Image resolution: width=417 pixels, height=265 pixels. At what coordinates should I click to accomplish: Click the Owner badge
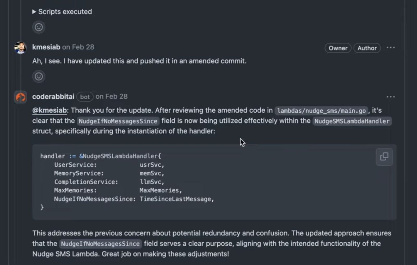pyautogui.click(x=338, y=48)
